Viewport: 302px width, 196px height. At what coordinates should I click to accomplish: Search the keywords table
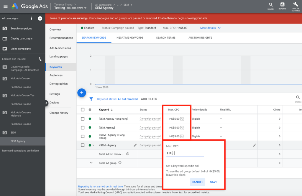(298, 99)
